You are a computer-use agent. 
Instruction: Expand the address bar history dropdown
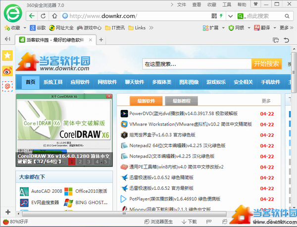click(x=230, y=16)
